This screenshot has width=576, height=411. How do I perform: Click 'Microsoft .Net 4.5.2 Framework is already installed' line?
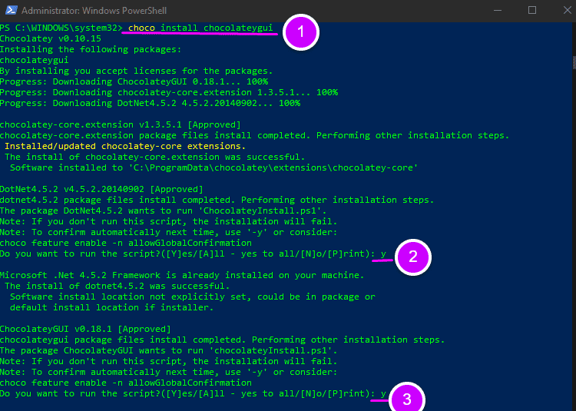coord(182,275)
